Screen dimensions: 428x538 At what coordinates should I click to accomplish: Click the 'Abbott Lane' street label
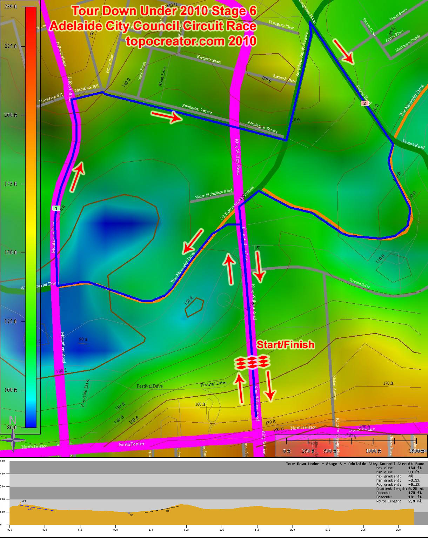[162, 76]
